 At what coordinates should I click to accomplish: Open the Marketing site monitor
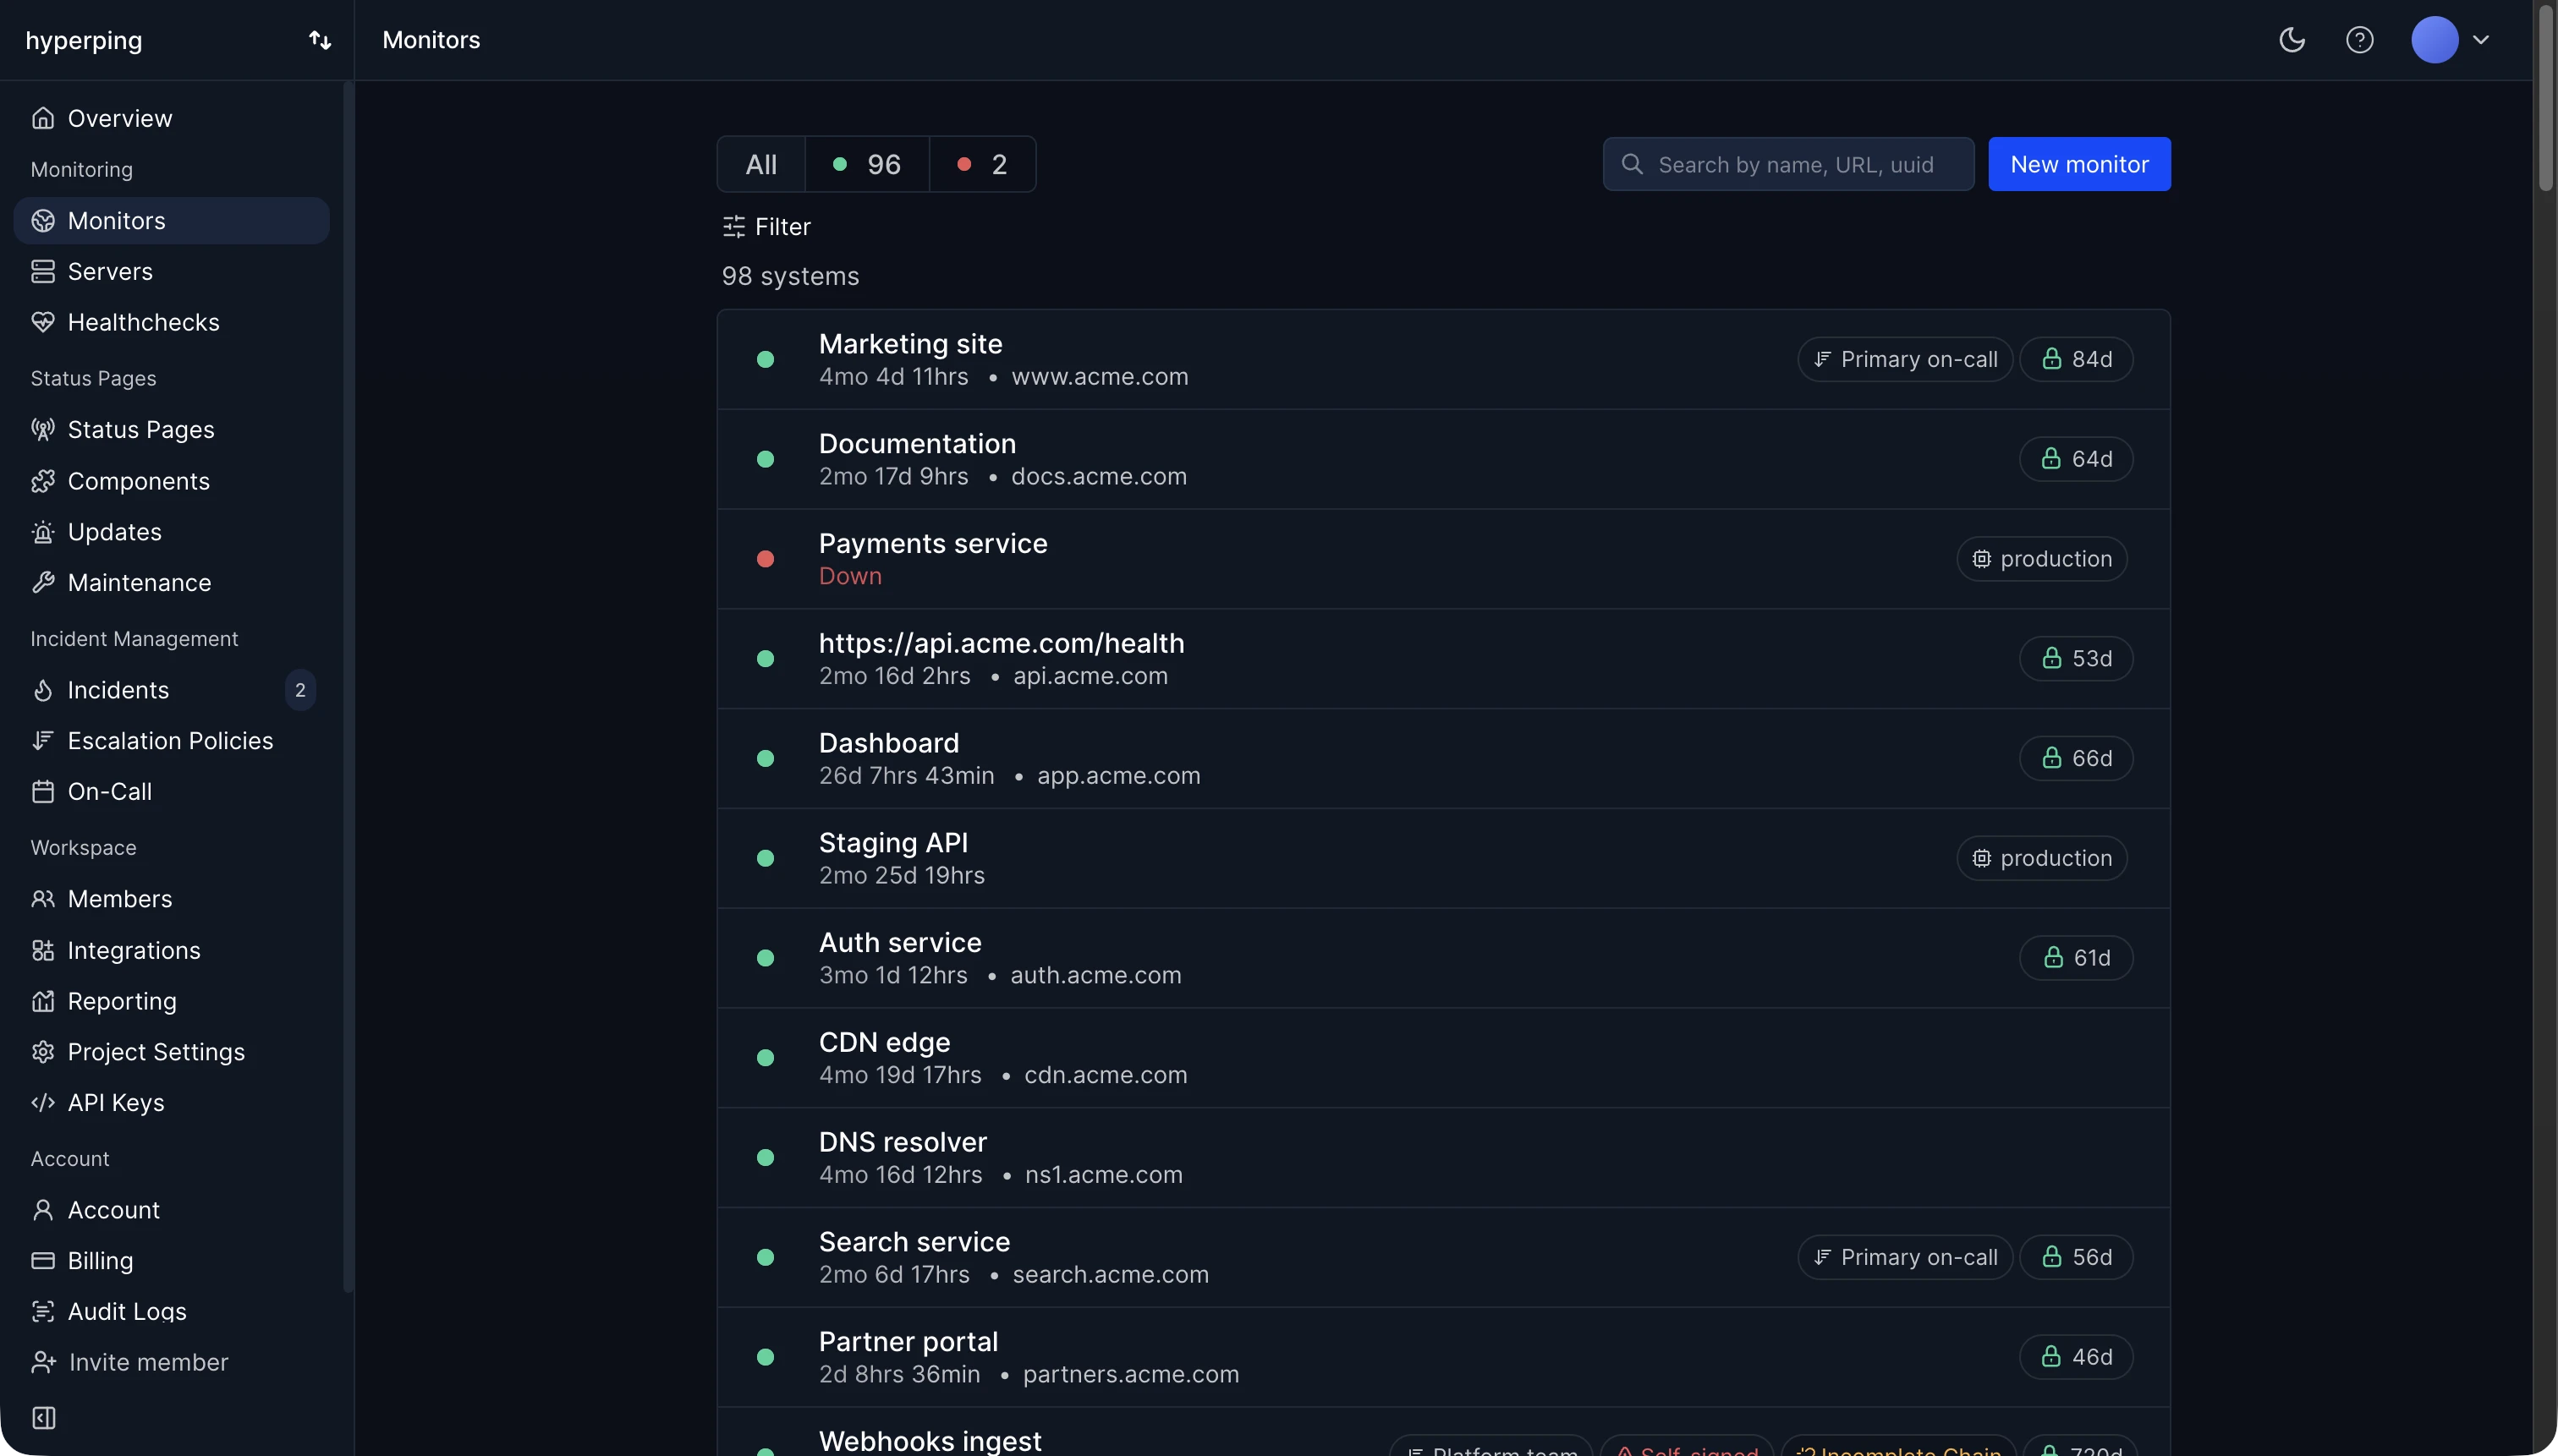click(1444, 359)
